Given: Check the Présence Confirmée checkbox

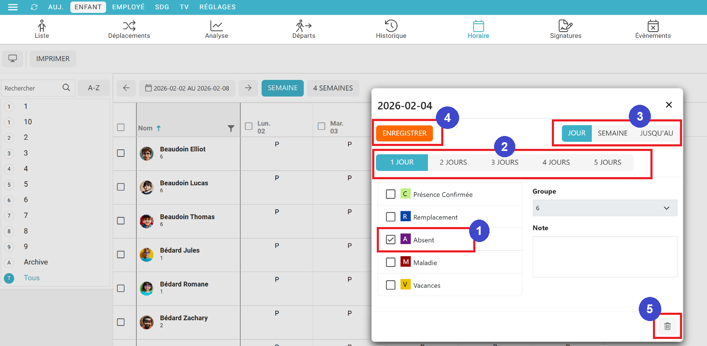Looking at the screenshot, I should [x=391, y=194].
